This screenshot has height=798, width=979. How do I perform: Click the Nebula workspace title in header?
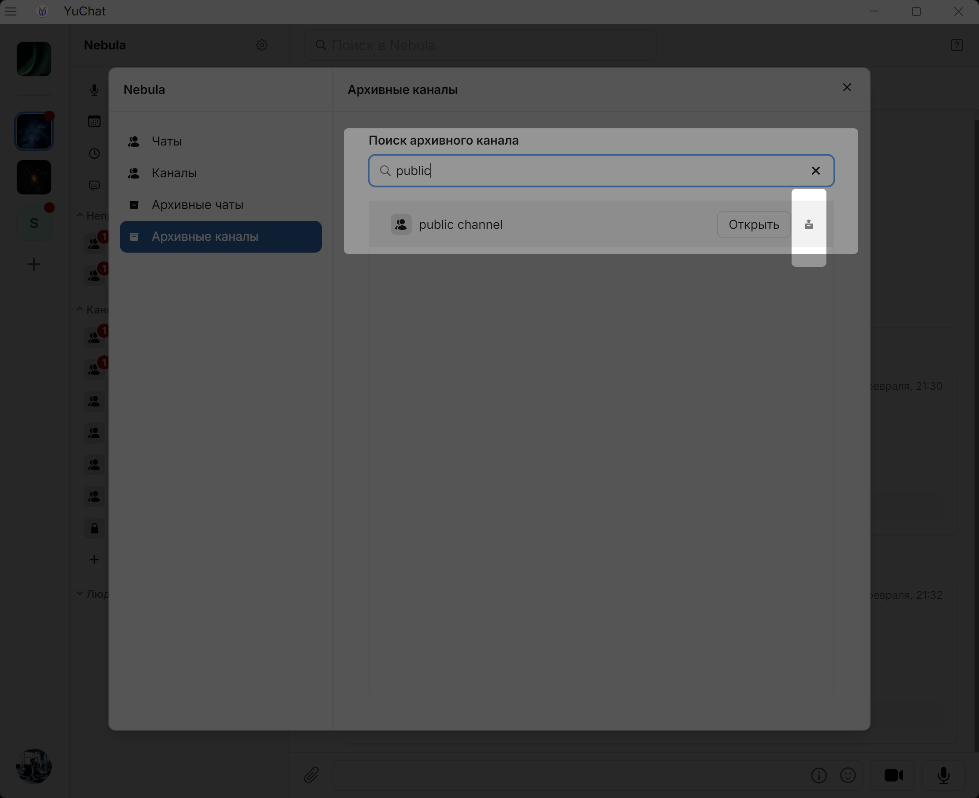(x=105, y=45)
